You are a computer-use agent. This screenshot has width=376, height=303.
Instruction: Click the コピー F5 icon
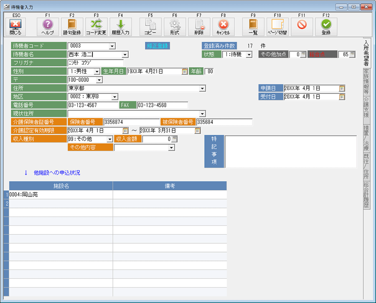150,27
